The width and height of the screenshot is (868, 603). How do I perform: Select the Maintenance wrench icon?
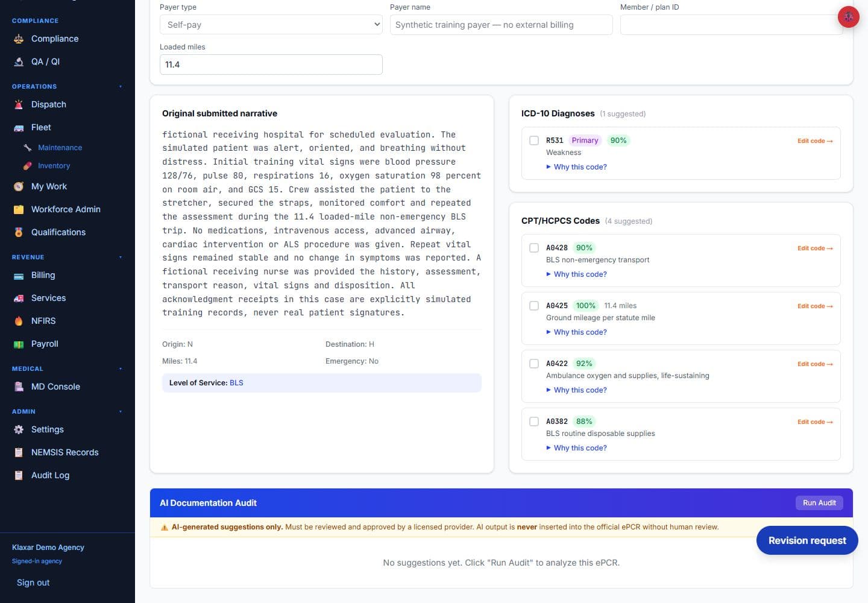(27, 148)
